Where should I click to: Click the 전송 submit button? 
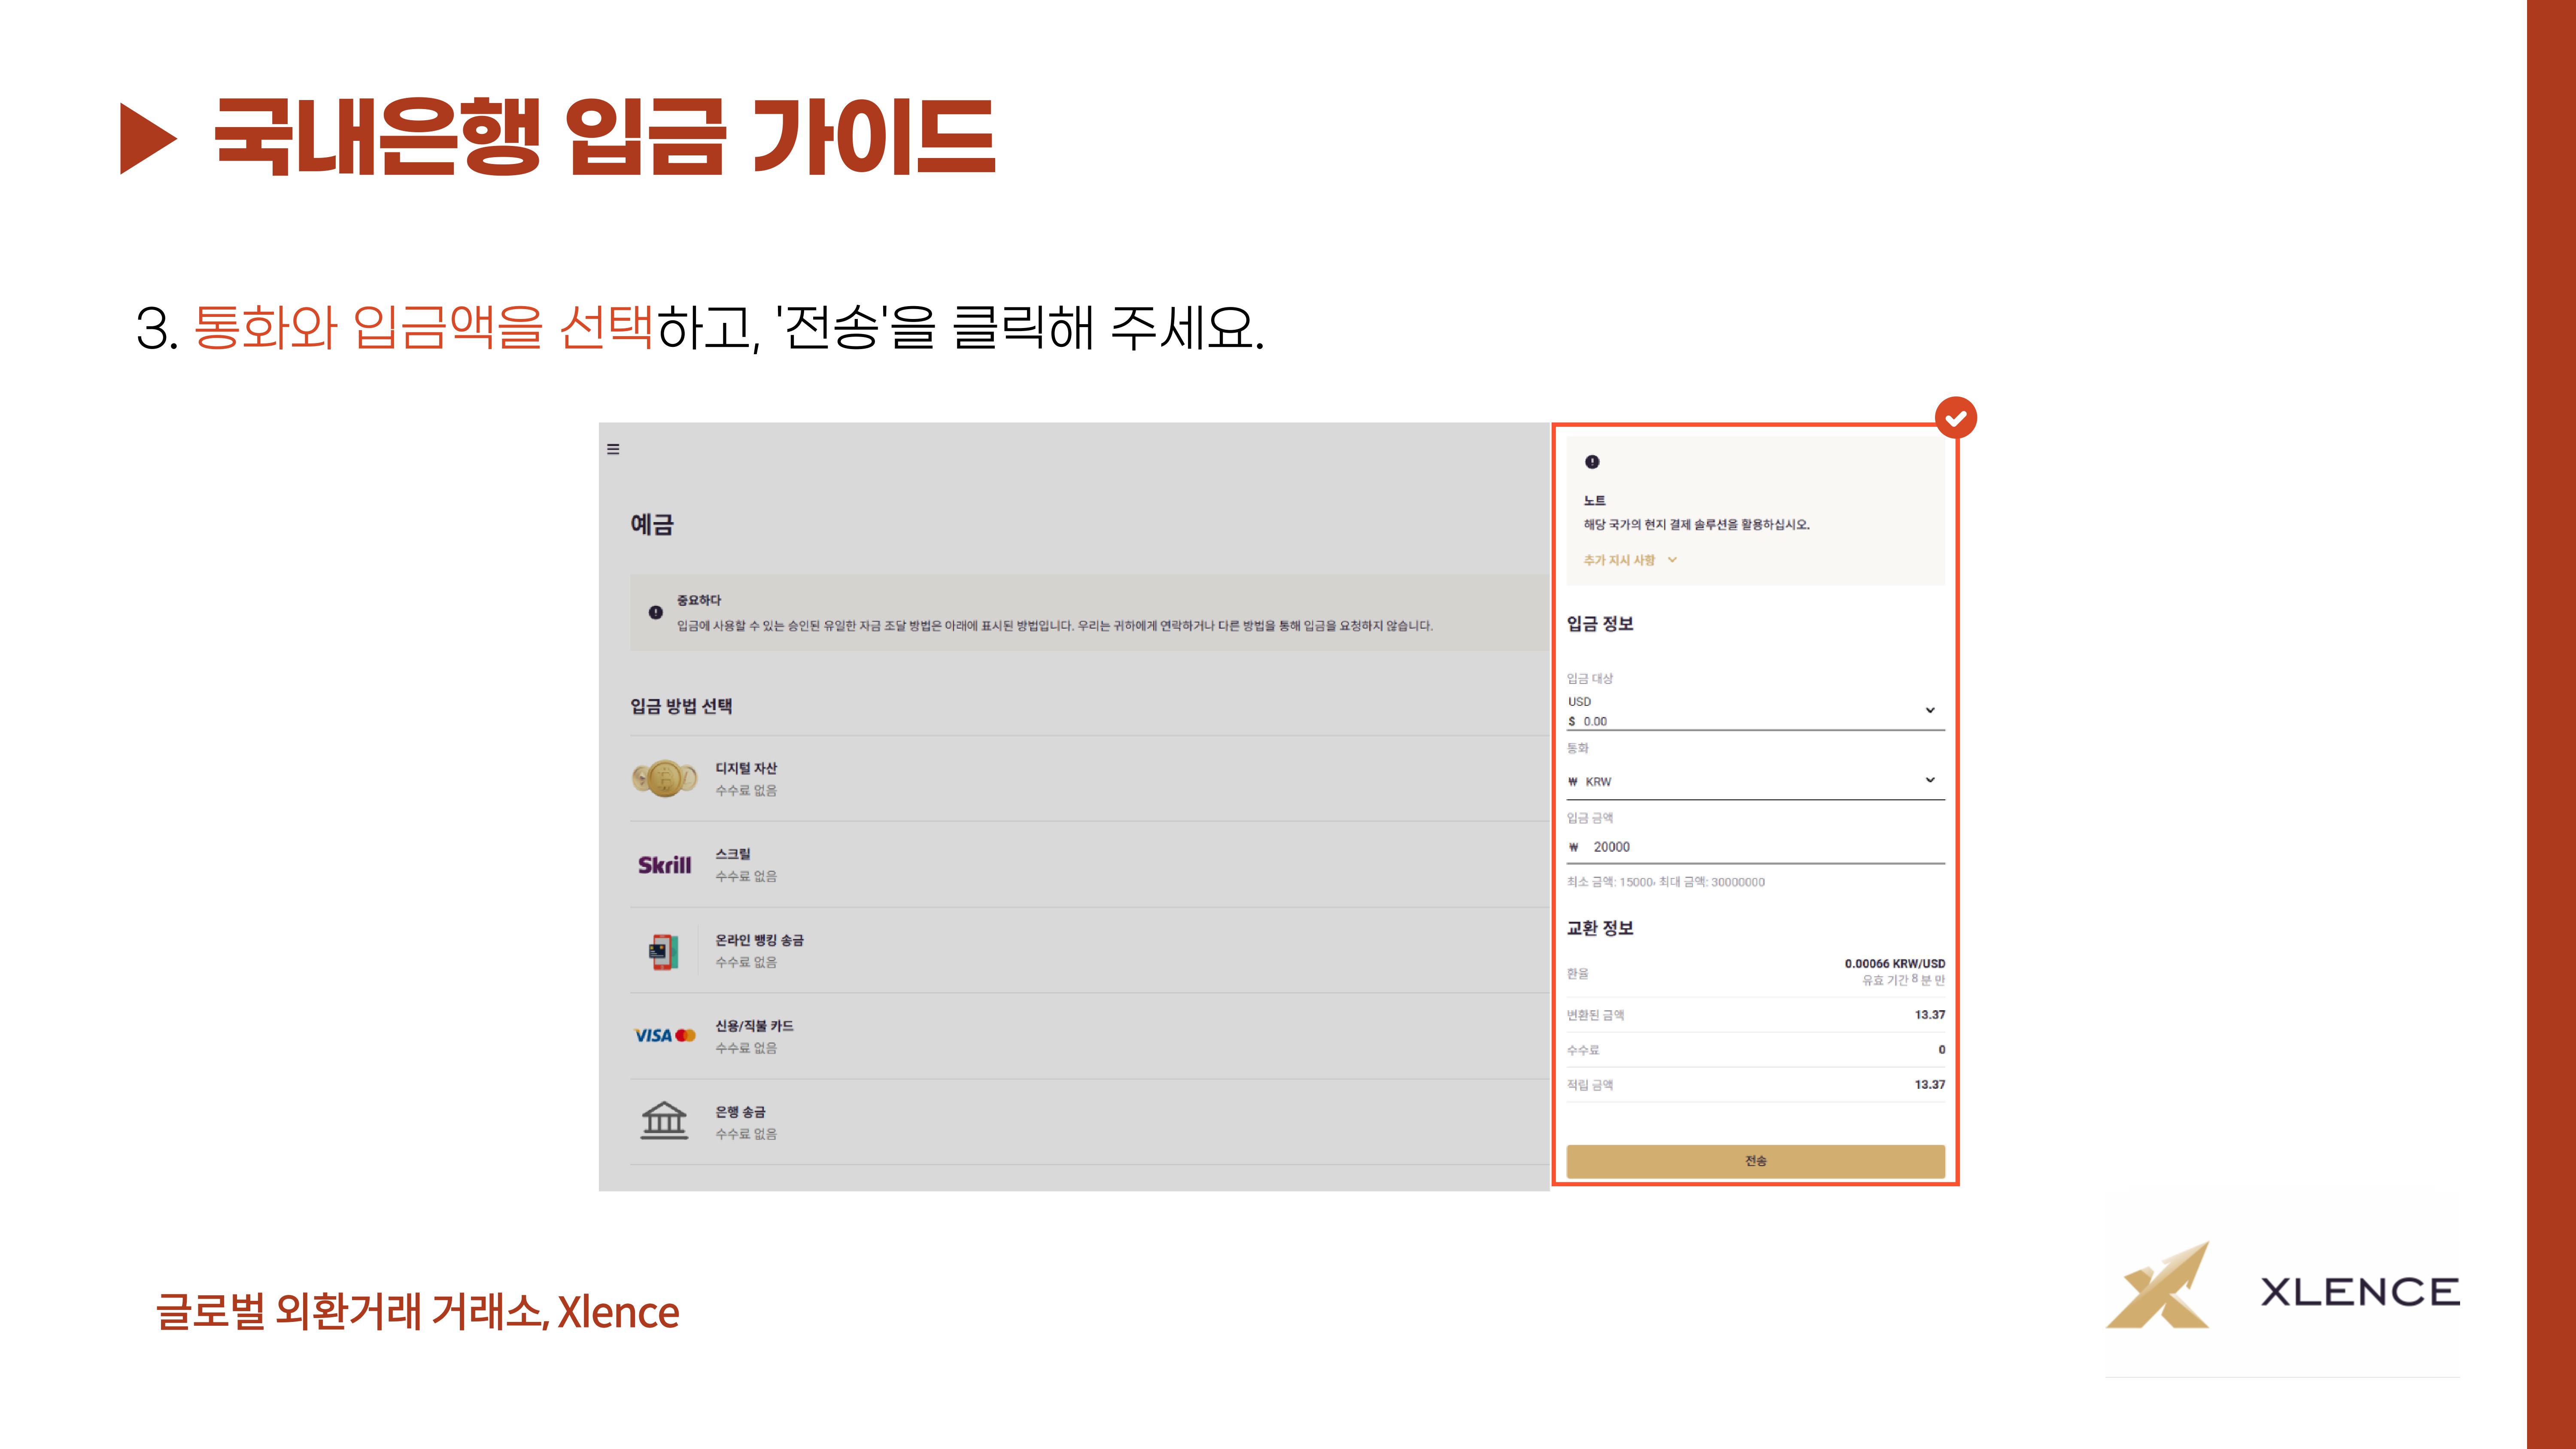pos(1755,1161)
